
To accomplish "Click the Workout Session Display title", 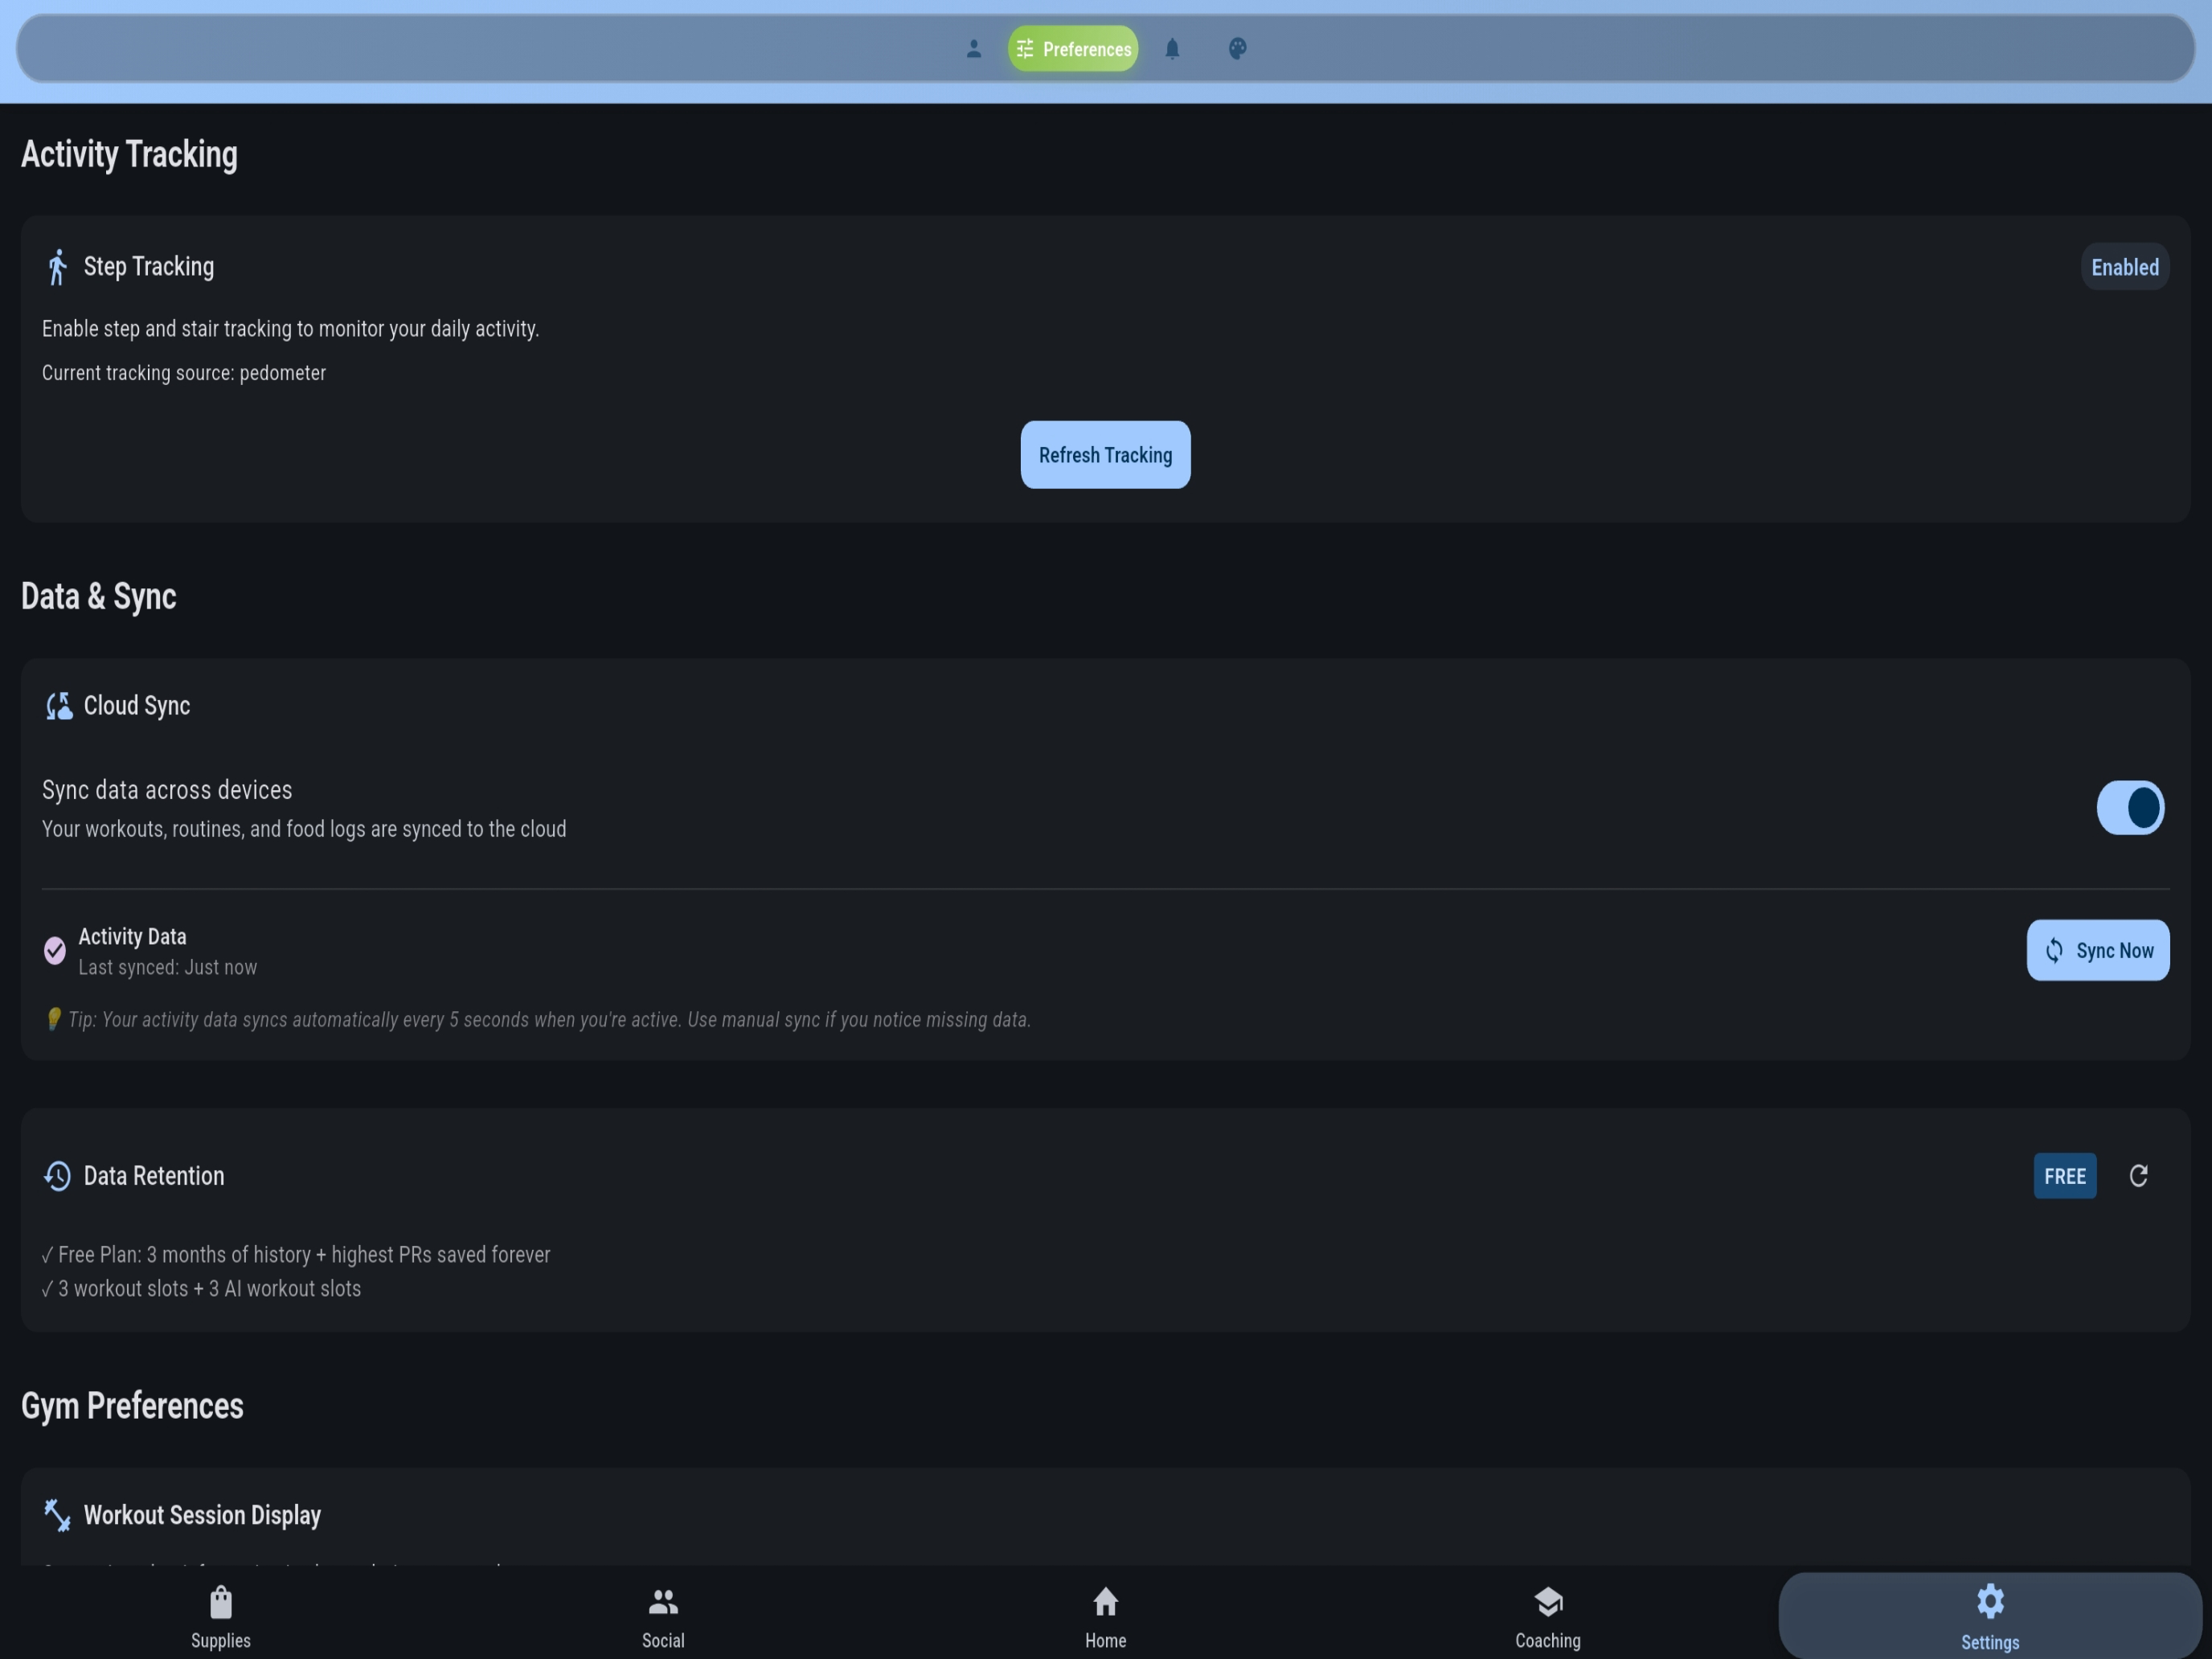I will point(202,1515).
